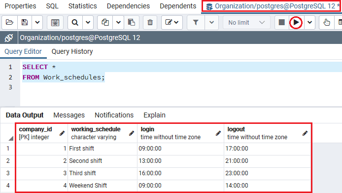Select the login column header
This screenshot has height=193, width=342.
click(x=180, y=133)
